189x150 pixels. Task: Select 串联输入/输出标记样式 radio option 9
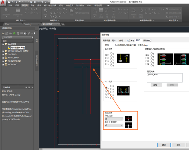coord(151,65)
